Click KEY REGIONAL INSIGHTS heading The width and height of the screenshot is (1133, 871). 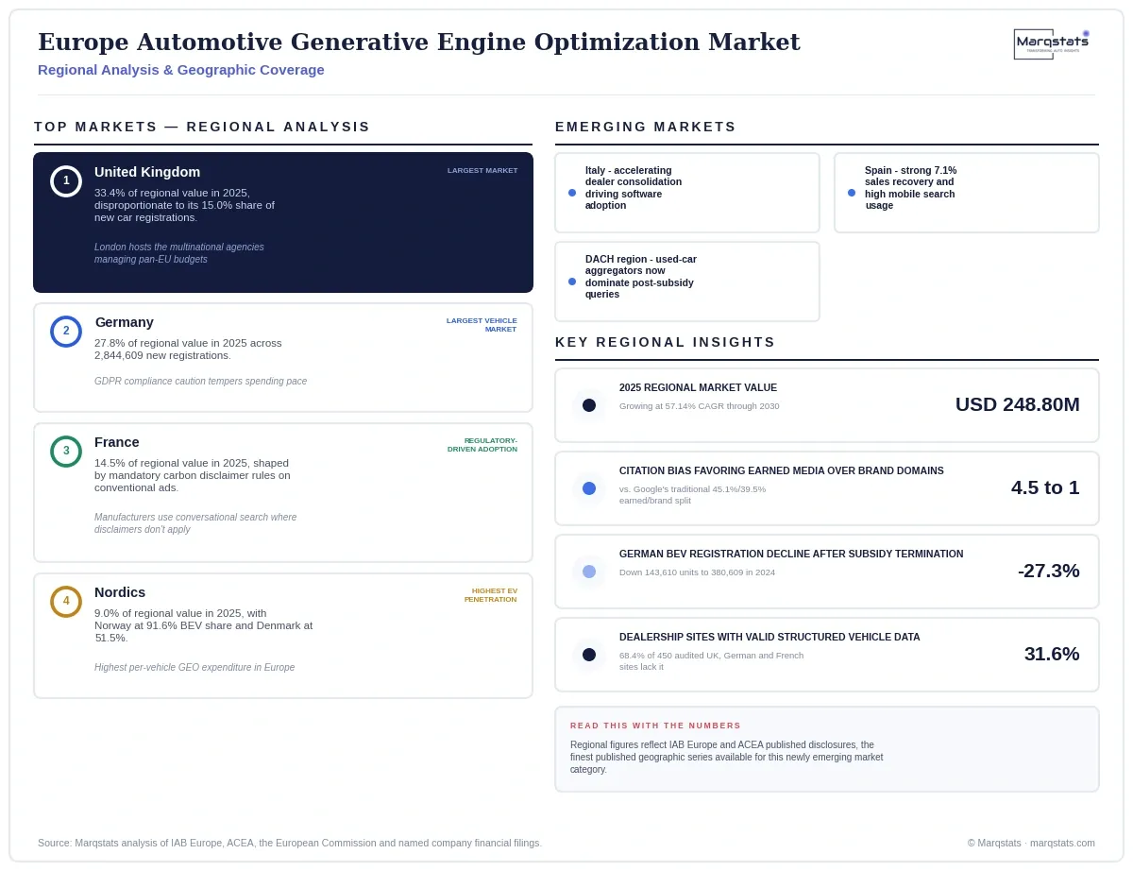click(666, 342)
